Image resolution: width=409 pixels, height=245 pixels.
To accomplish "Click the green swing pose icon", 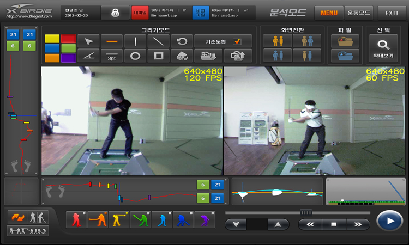I will (x=140, y=220).
